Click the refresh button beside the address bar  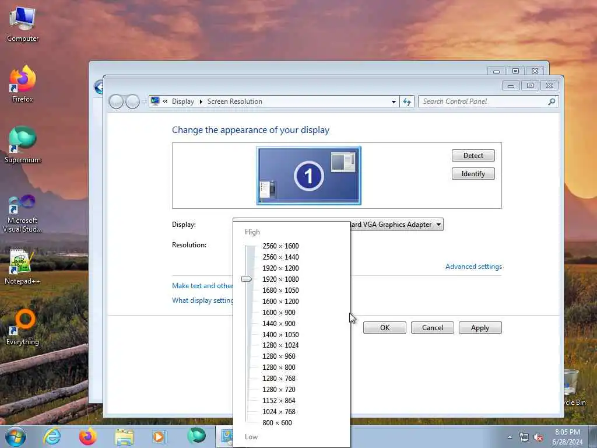(x=406, y=101)
